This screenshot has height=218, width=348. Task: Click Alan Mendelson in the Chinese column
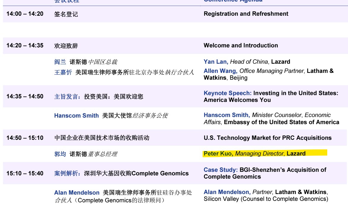pos(77,193)
